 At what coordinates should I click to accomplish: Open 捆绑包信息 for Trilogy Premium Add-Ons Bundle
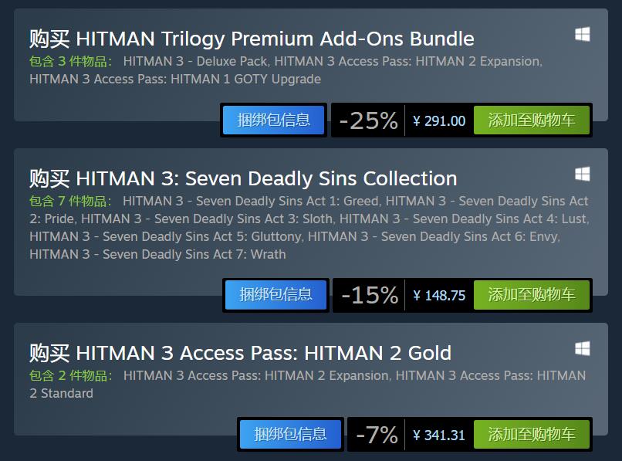274,120
